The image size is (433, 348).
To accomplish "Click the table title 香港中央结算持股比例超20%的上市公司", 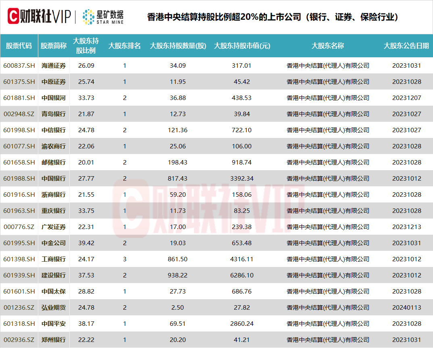I will (224, 17).
